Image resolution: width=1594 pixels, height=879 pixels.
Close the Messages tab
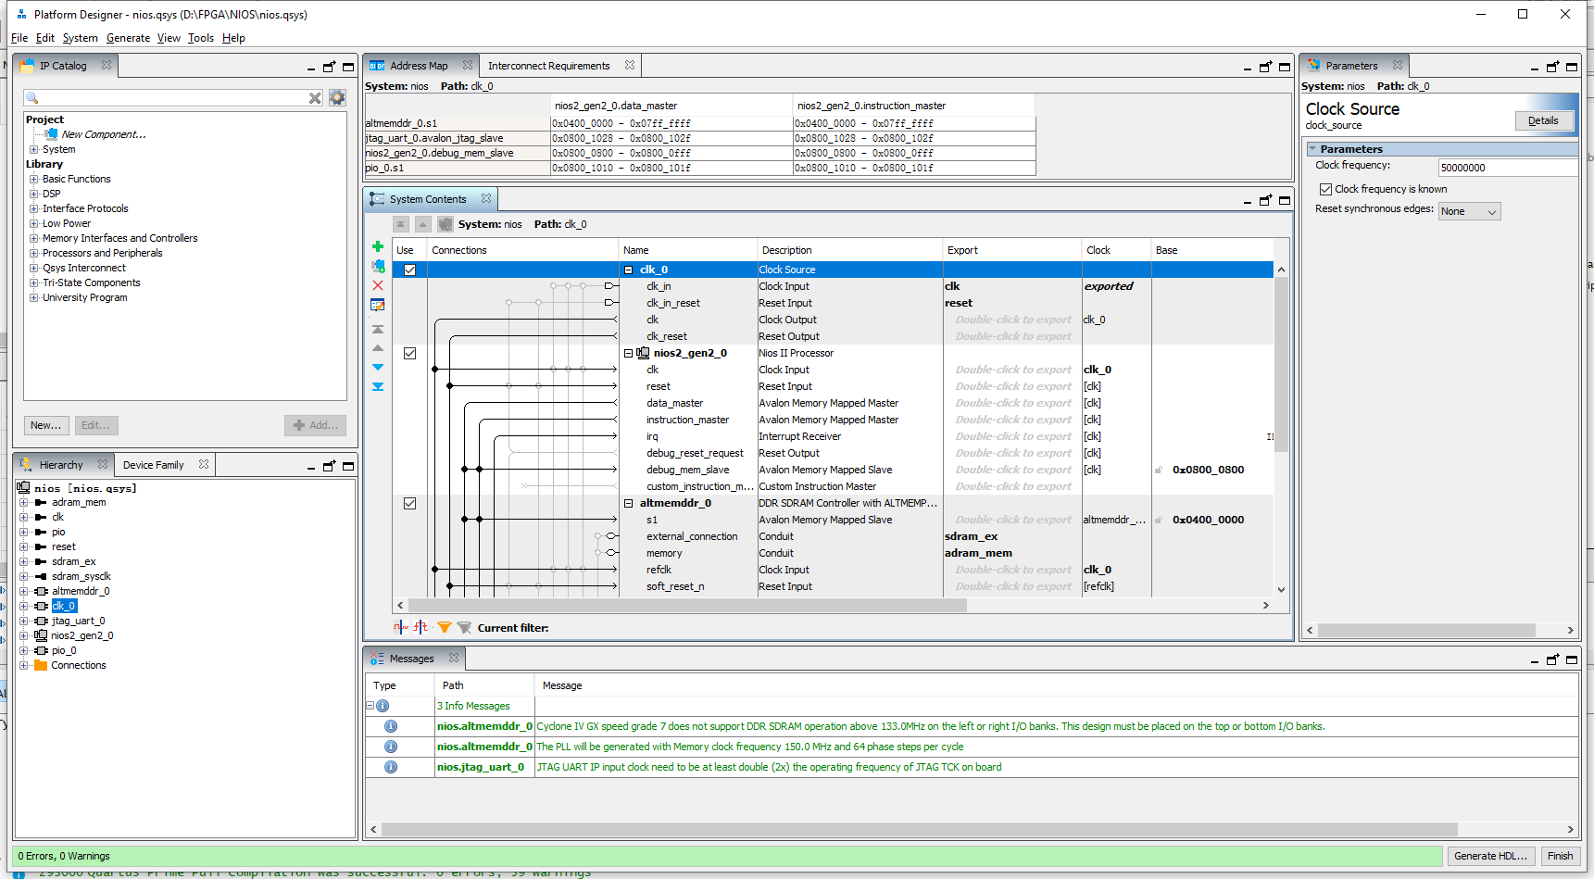[x=454, y=659]
